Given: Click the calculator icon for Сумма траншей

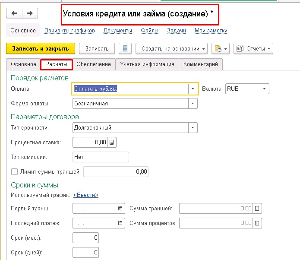Looking at the screenshot, I should point(257,208).
